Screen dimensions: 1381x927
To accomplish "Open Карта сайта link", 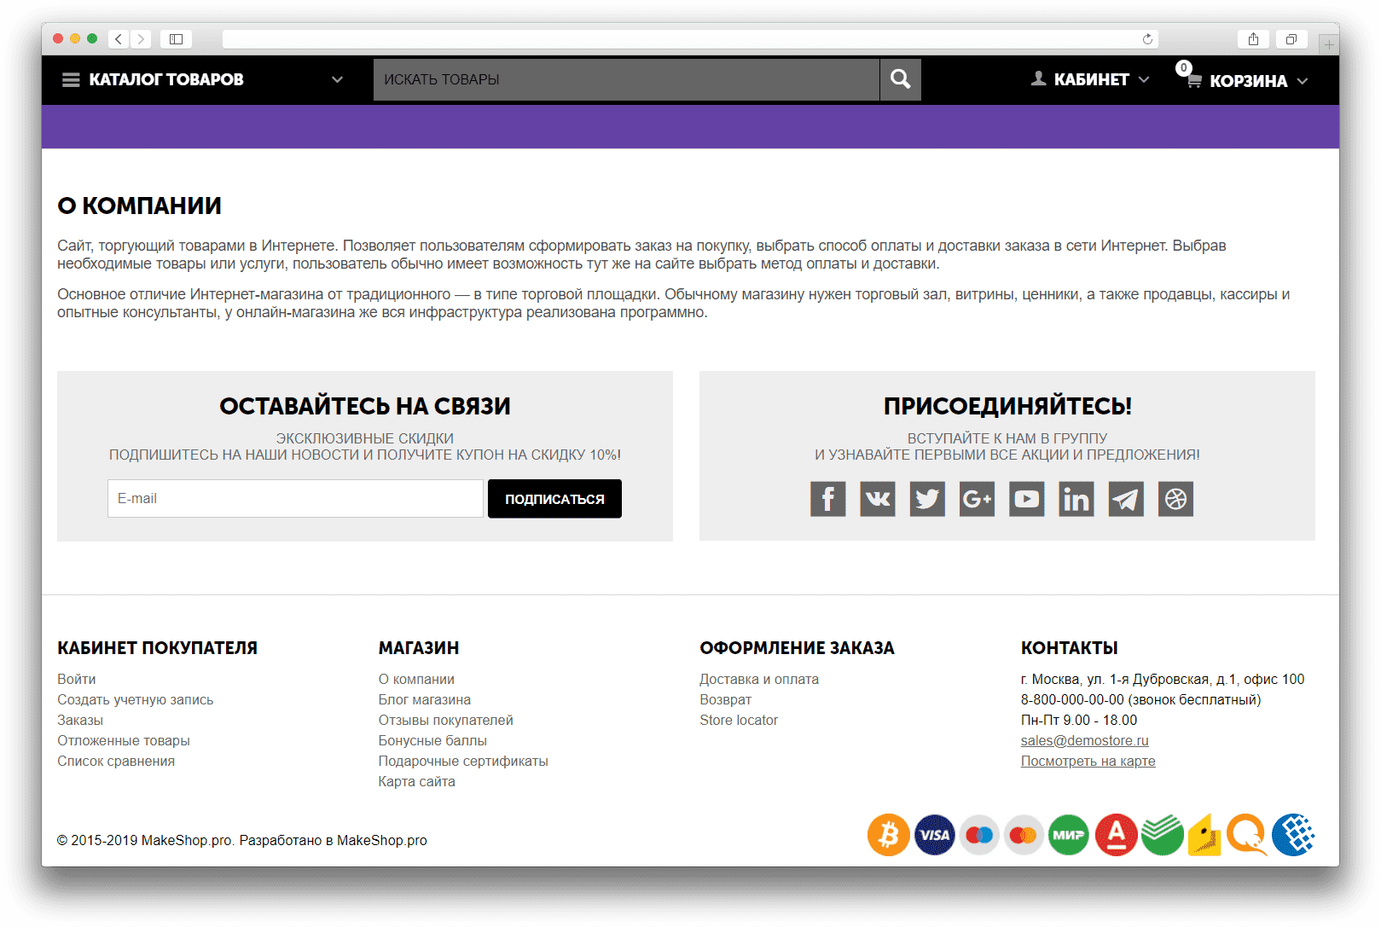I will tap(417, 781).
